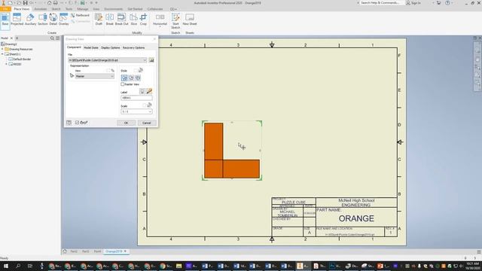Select the Break tool

pyautogui.click(x=110, y=20)
